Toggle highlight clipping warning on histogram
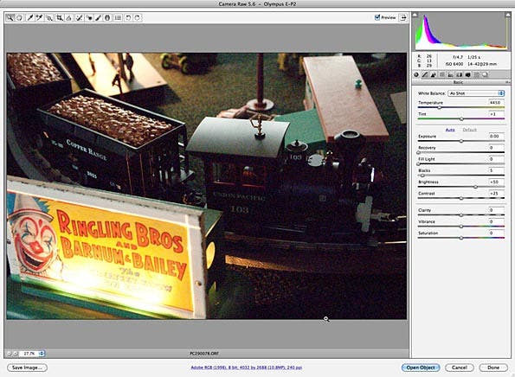The height and width of the screenshot is (377, 515). (508, 15)
